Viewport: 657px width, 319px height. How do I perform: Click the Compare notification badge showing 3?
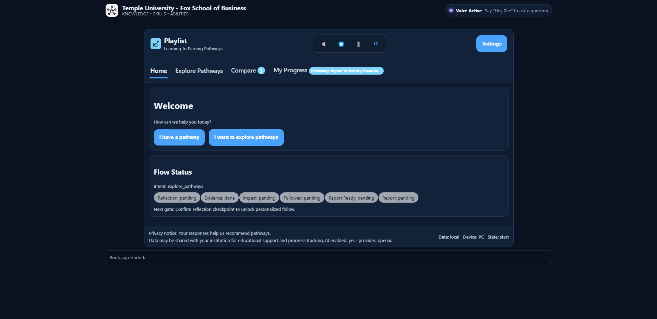(261, 71)
